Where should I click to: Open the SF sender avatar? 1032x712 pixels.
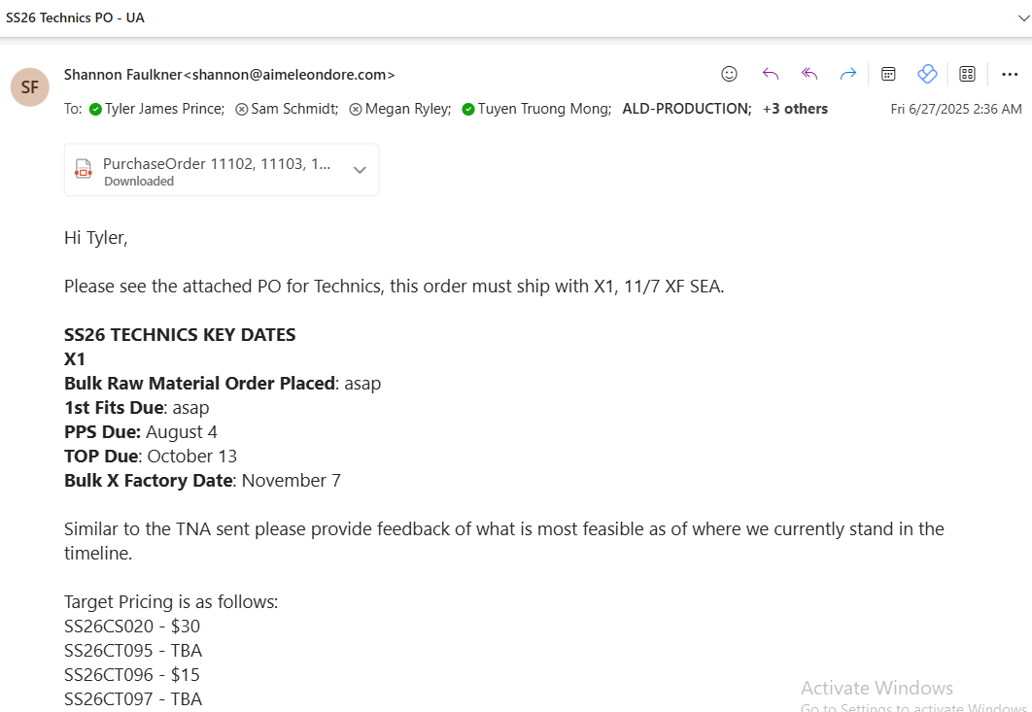pos(30,87)
